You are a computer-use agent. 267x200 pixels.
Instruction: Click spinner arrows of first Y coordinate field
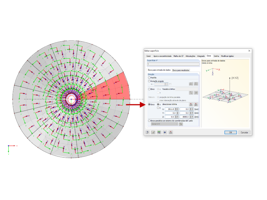tap(177, 113)
